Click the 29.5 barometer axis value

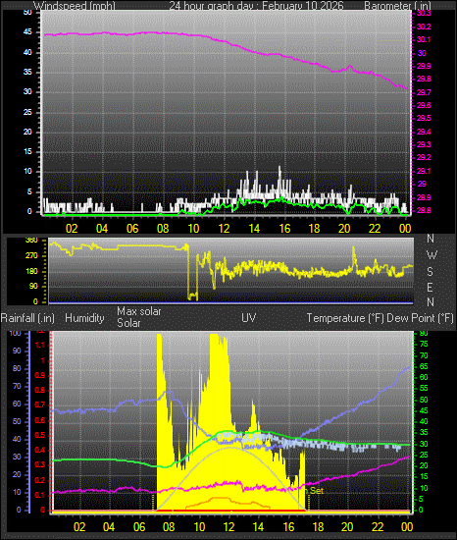pos(424,118)
